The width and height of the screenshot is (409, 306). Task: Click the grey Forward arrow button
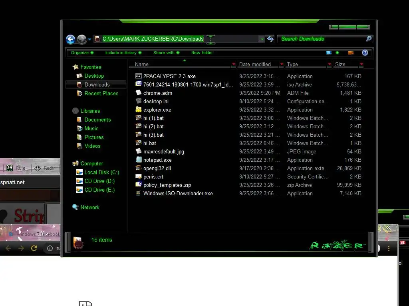coord(81,39)
